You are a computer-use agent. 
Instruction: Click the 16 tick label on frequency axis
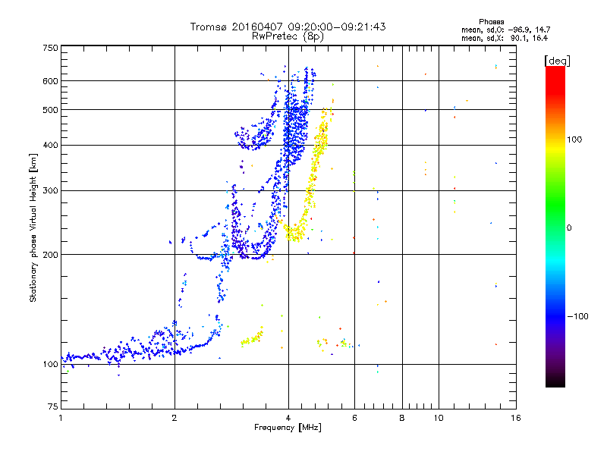point(516,418)
